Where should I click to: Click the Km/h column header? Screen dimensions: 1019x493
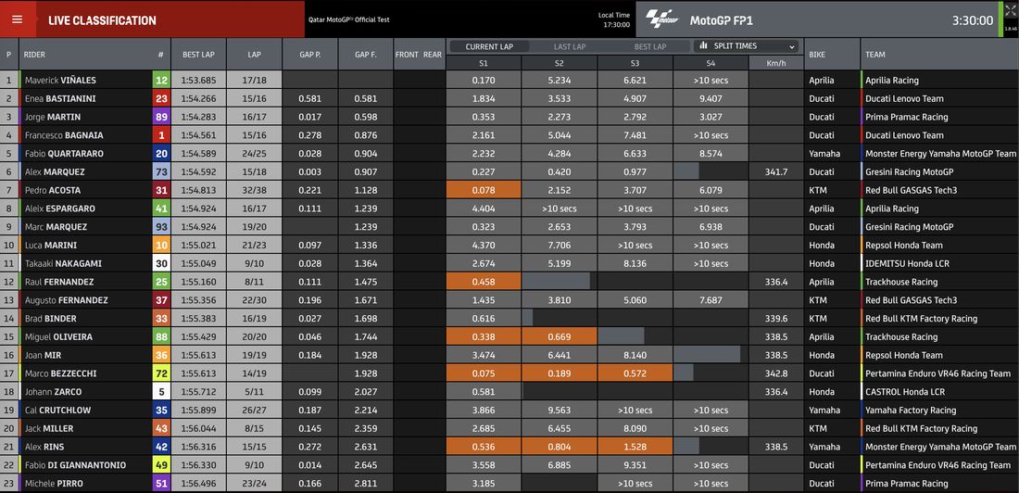[x=776, y=63]
